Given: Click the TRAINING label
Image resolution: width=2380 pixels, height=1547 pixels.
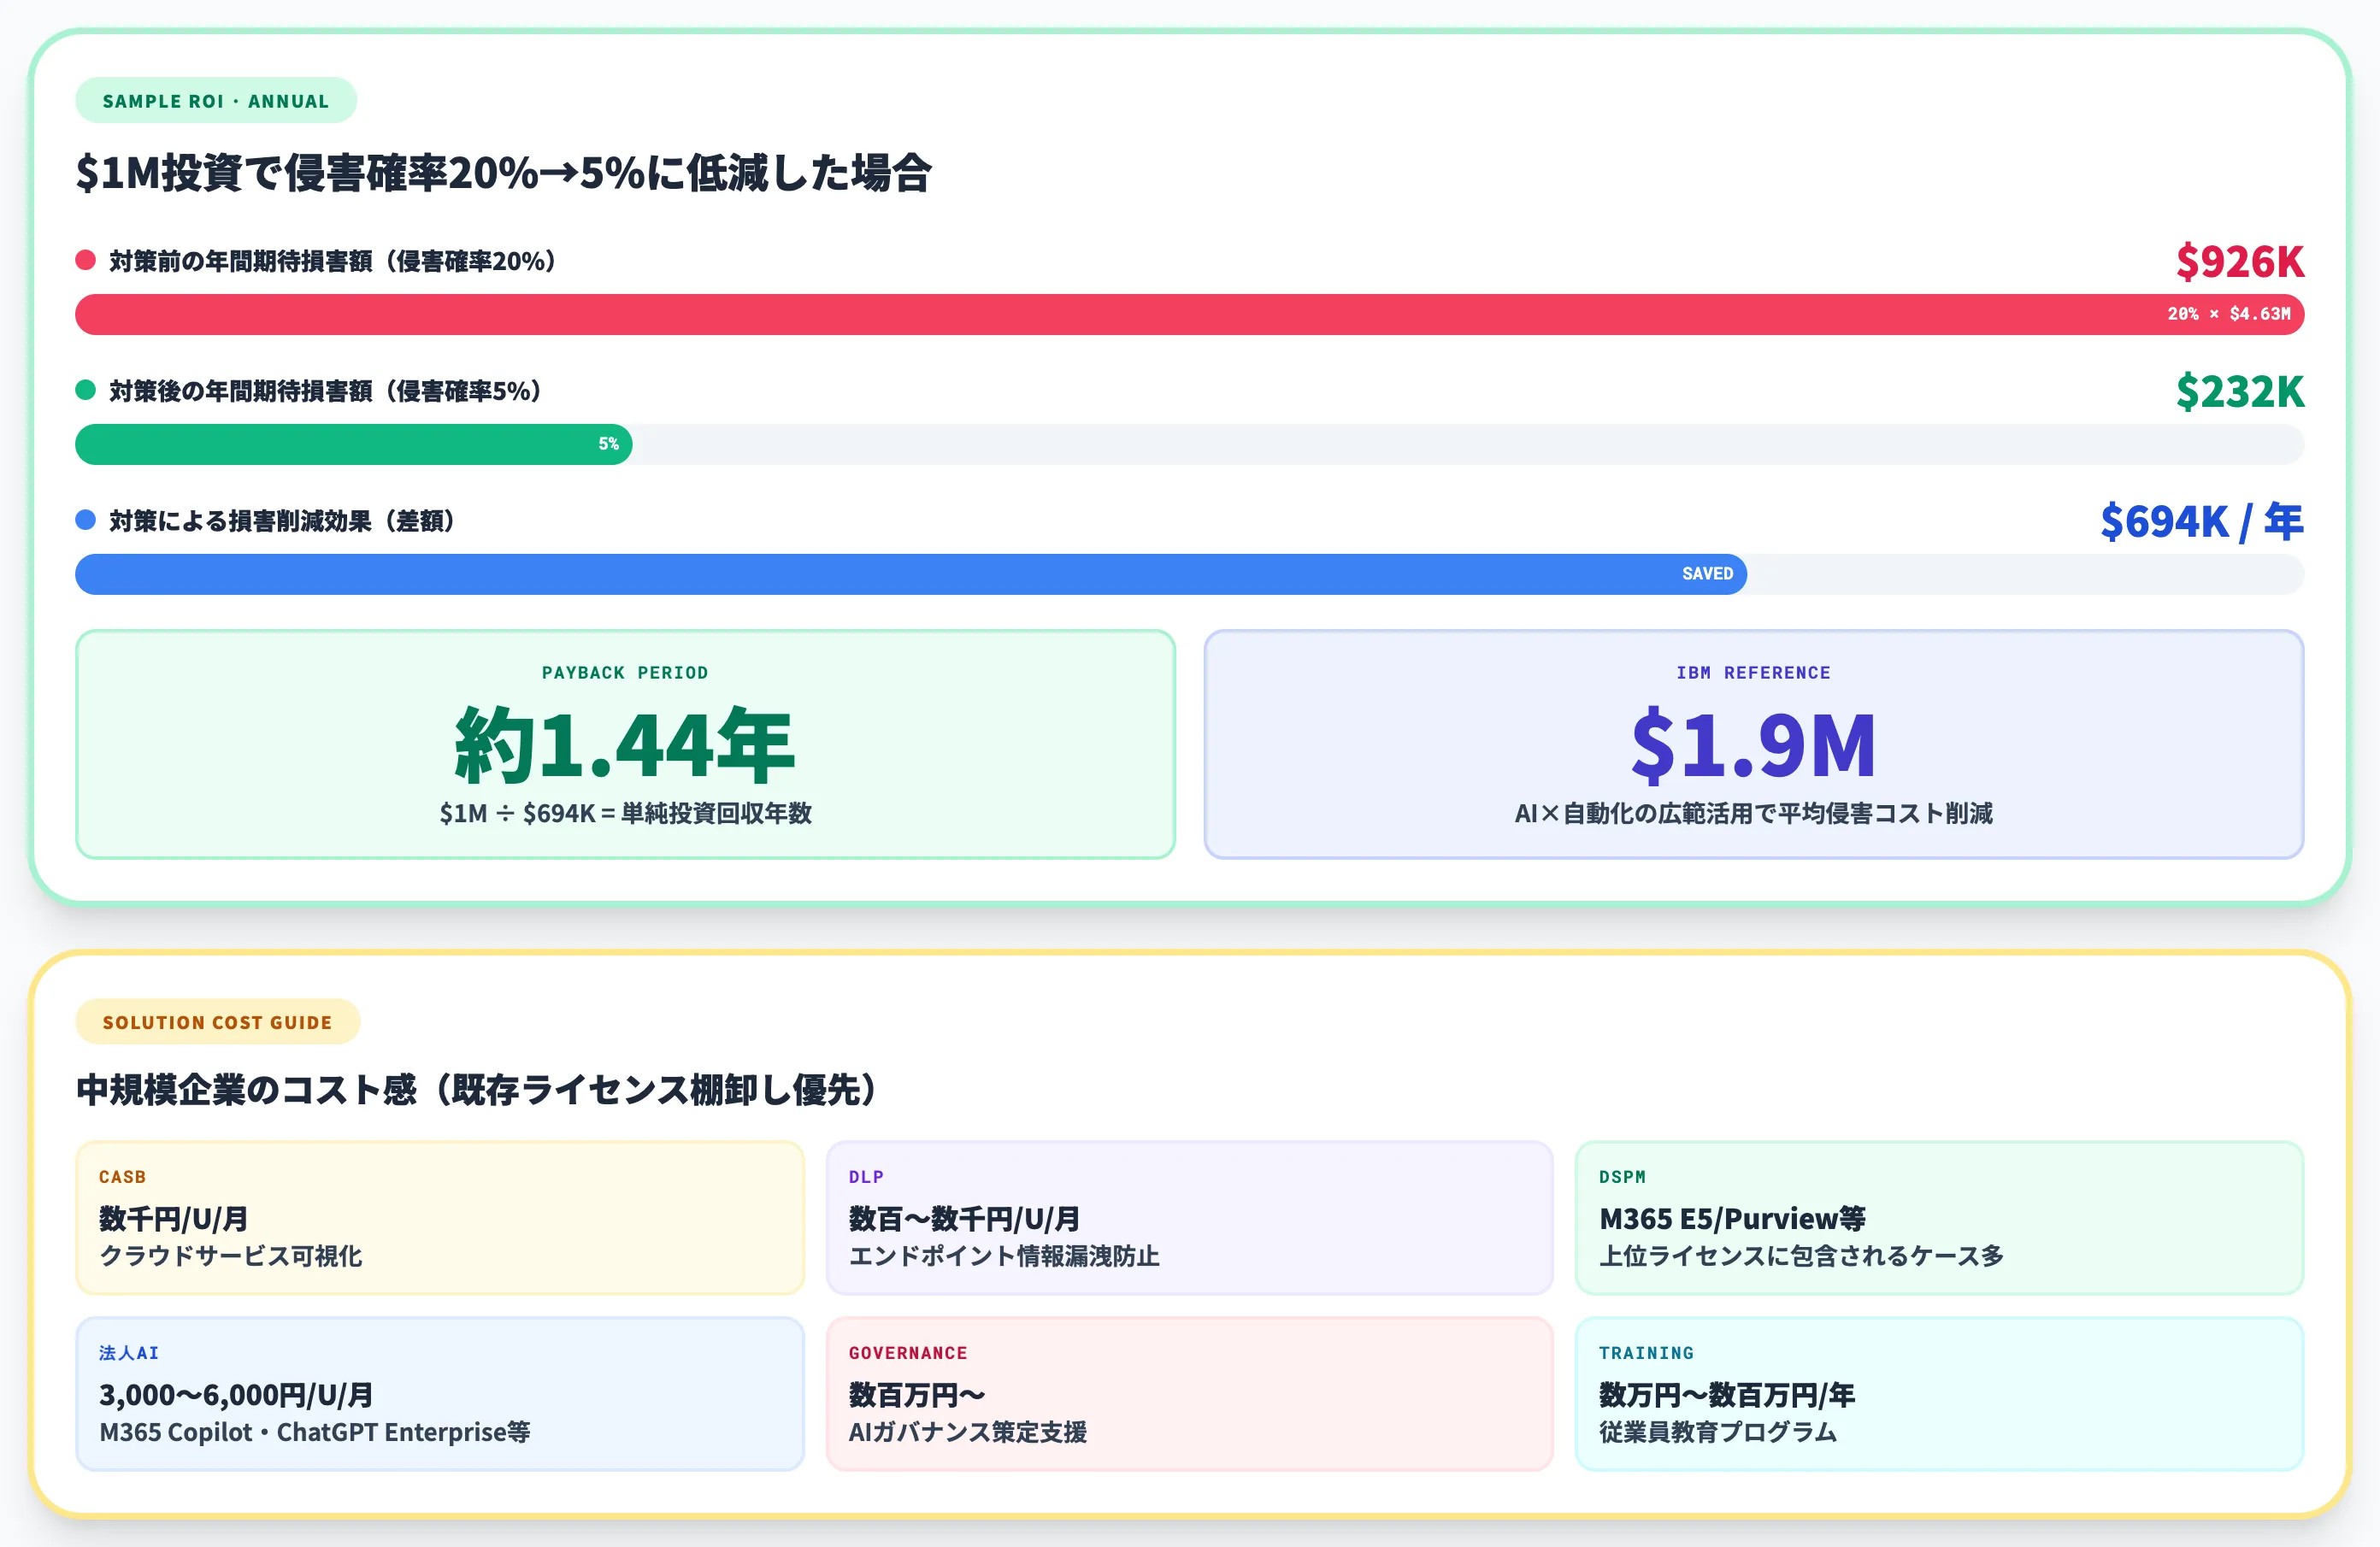Looking at the screenshot, I should tap(1646, 1353).
